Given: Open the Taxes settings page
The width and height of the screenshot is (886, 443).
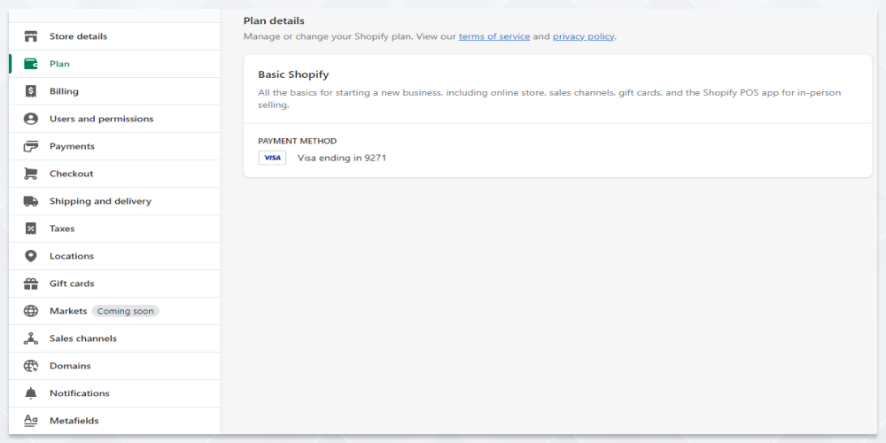Looking at the screenshot, I should coord(114,229).
